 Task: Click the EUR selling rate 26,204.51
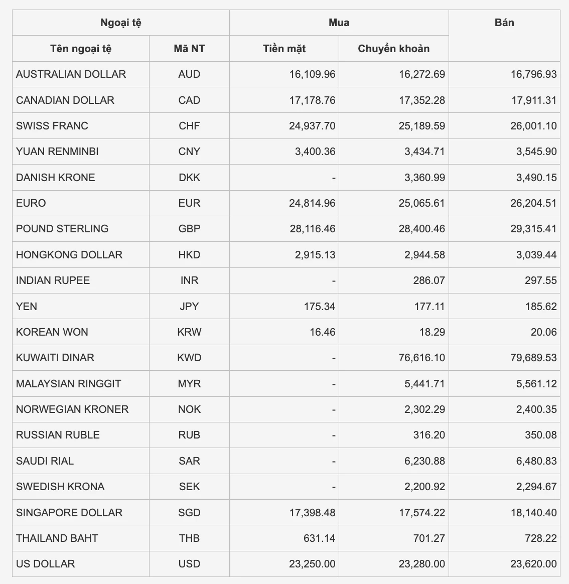tap(533, 203)
